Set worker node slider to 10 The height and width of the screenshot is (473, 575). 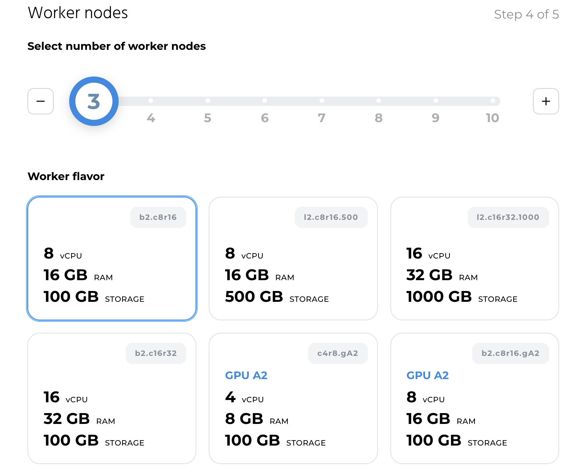tap(492, 101)
